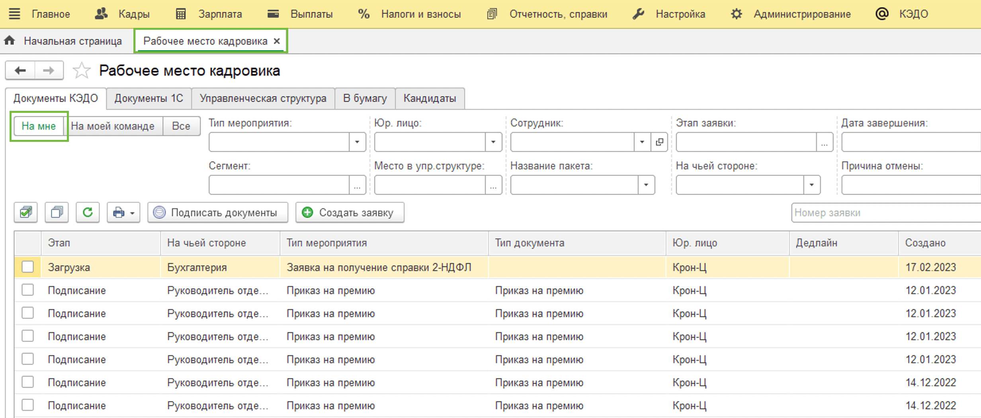Open Этап заявки ellipsis selector
Image resolution: width=981 pixels, height=418 pixels.
(825, 142)
